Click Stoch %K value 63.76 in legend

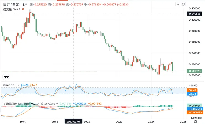click(25, 85)
